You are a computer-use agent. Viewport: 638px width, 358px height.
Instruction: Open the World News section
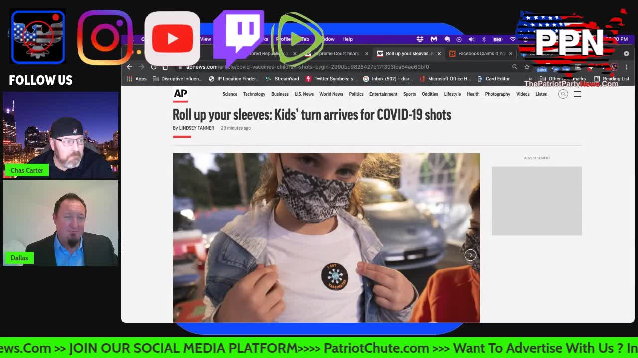(x=331, y=94)
